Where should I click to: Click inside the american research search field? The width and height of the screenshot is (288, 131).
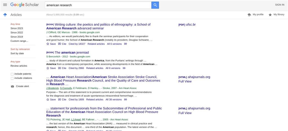98,5
